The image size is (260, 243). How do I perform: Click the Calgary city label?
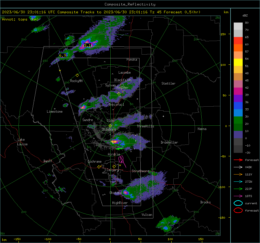click(x=113, y=170)
